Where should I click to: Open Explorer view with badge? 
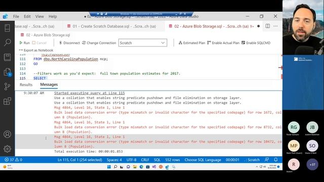point(8,72)
